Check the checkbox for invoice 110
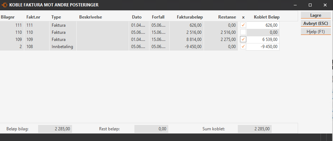 [x=243, y=32]
